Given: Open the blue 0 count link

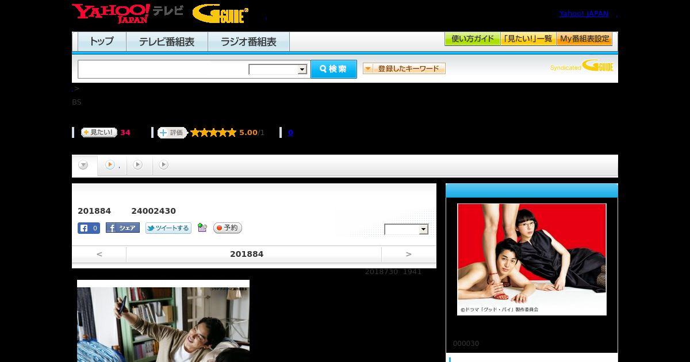Looking at the screenshot, I should coord(290,133).
